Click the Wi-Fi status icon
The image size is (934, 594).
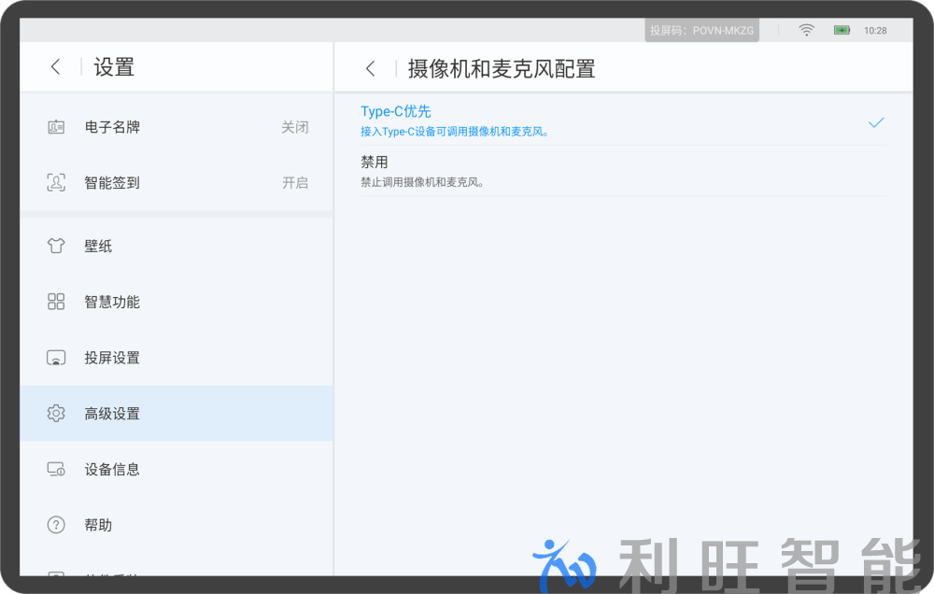807,30
